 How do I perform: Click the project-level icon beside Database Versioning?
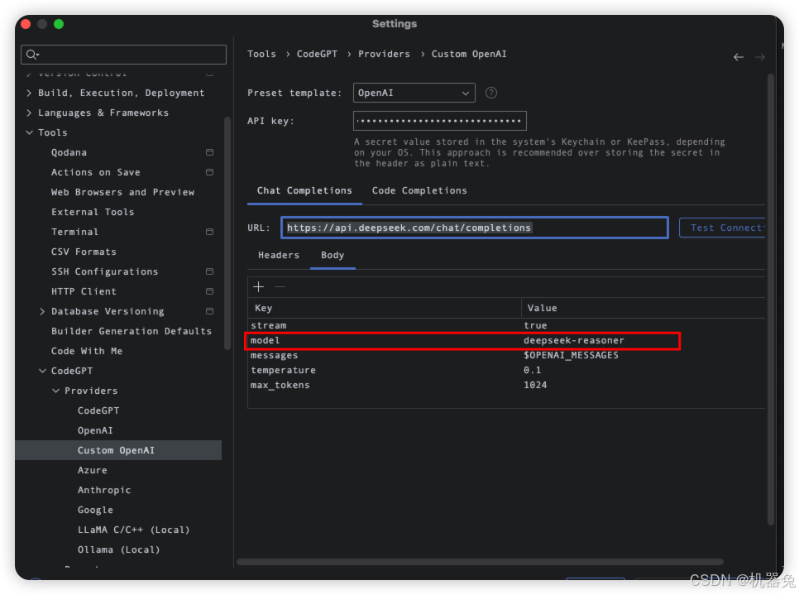(x=209, y=311)
